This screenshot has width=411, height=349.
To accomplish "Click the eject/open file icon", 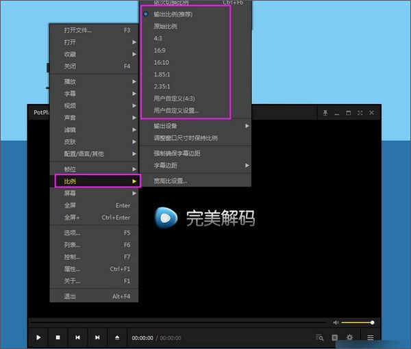I will coord(118,337).
